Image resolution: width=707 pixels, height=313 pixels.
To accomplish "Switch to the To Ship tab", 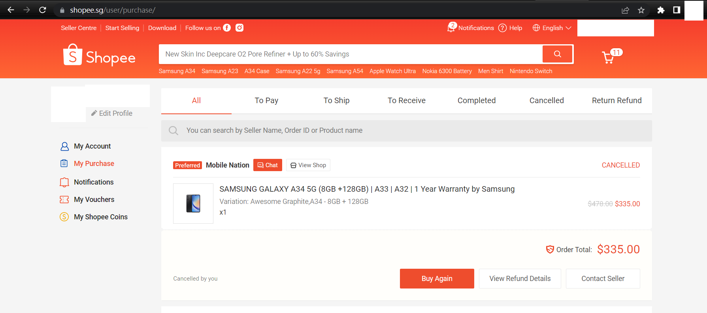I will pyautogui.click(x=336, y=100).
